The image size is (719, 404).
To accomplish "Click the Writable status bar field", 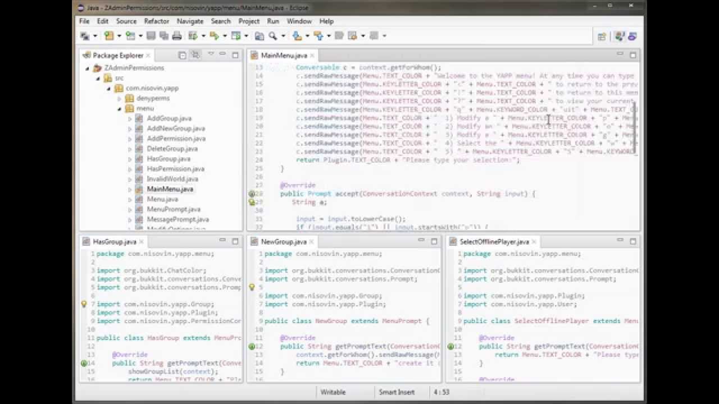I will 333,392.
